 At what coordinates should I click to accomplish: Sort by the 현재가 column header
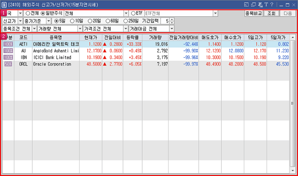pyautogui.click(x=91, y=38)
